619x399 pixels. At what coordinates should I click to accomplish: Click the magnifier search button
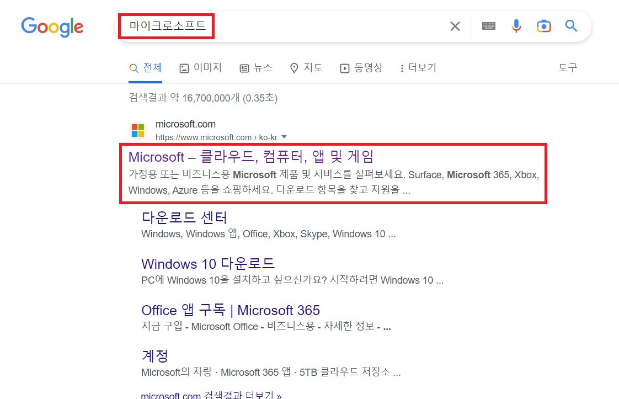(x=571, y=26)
